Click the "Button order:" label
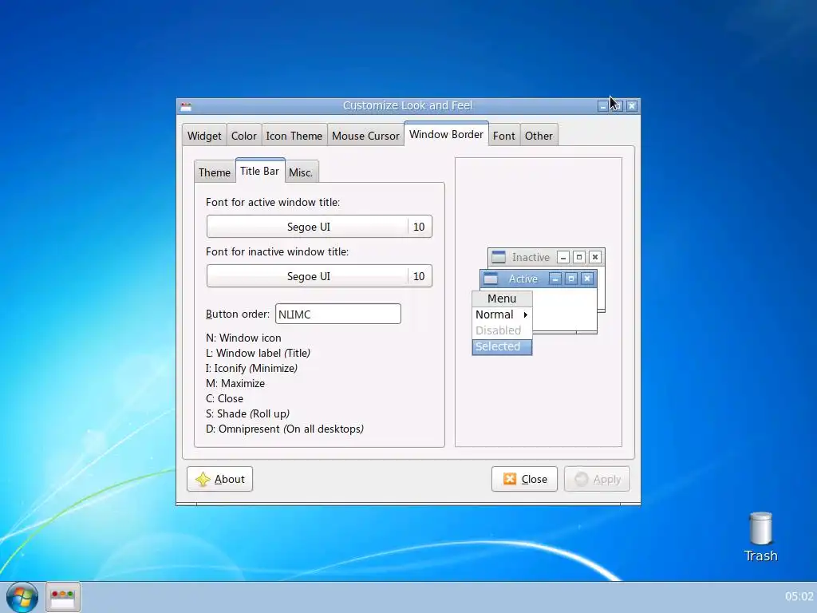The image size is (817, 613). (x=238, y=314)
